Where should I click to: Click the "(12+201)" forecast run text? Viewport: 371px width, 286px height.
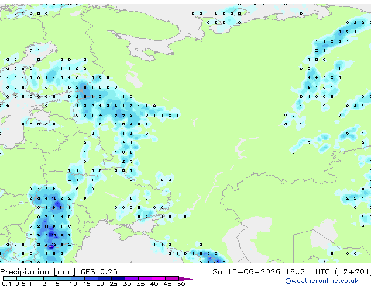pos(353,272)
